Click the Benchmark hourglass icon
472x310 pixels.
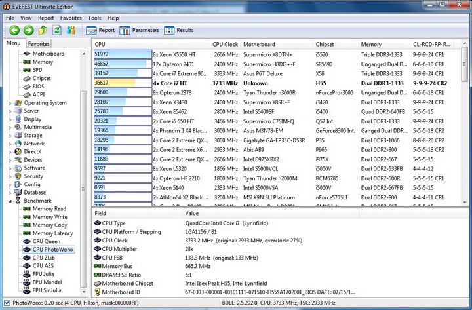(18, 200)
